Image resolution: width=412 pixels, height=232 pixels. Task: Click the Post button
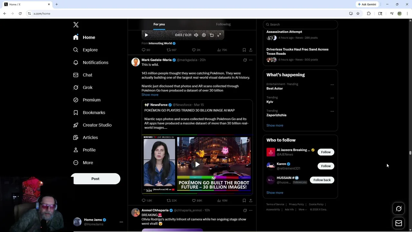point(95,179)
